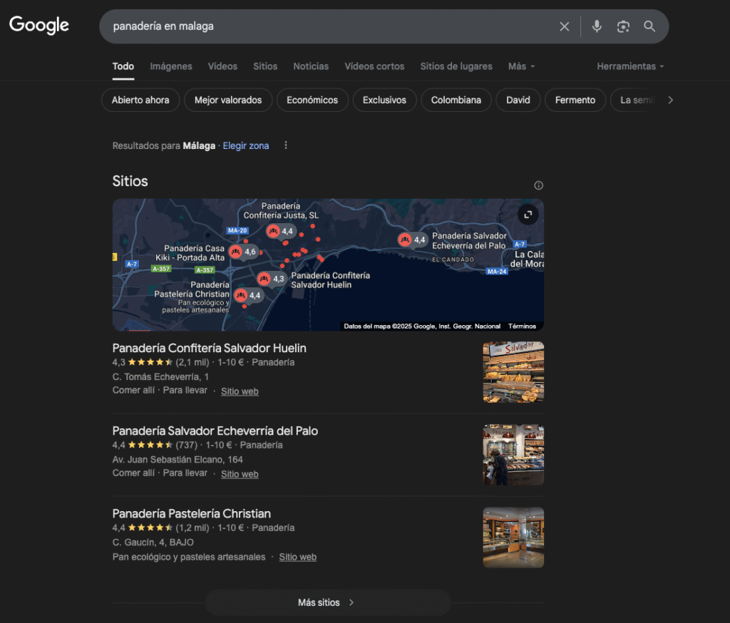Click the '(2,1 mil)' review count
This screenshot has width=730, height=623.
click(192, 362)
